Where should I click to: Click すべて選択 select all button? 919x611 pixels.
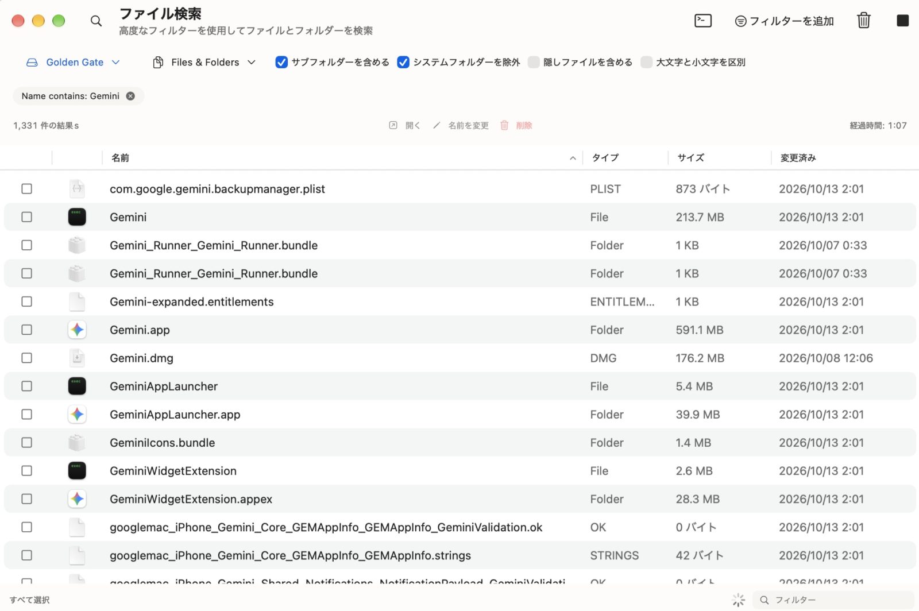[30, 600]
